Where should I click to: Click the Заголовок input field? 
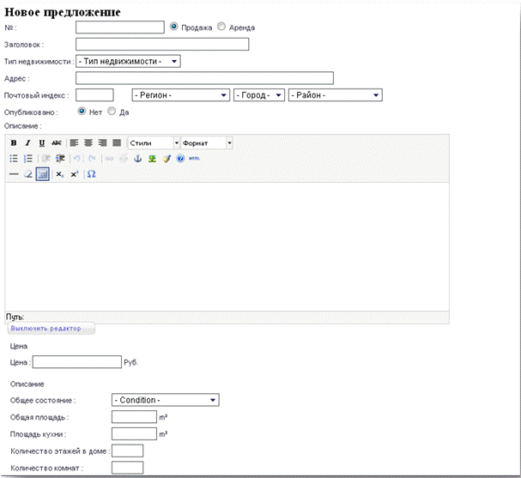point(162,44)
